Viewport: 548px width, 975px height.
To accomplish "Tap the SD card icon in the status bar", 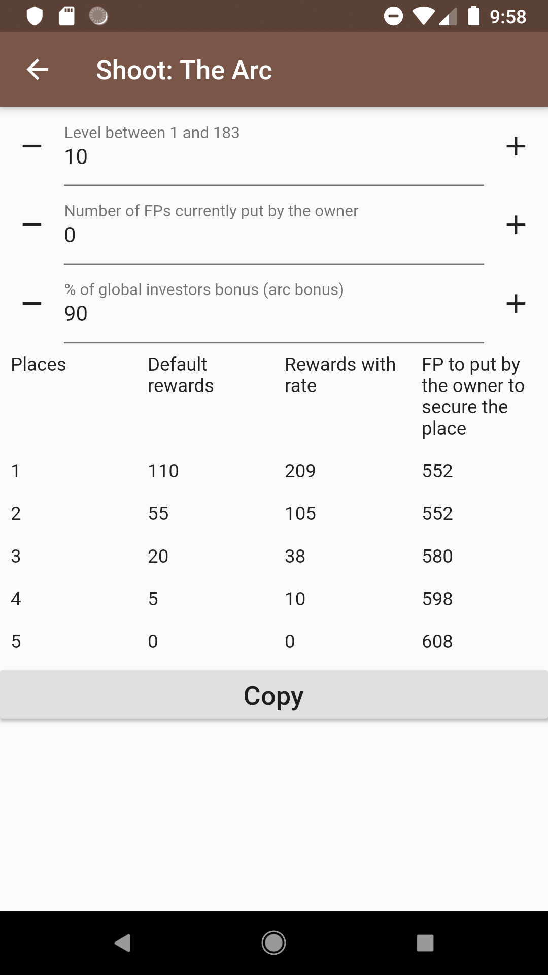I will point(66,16).
